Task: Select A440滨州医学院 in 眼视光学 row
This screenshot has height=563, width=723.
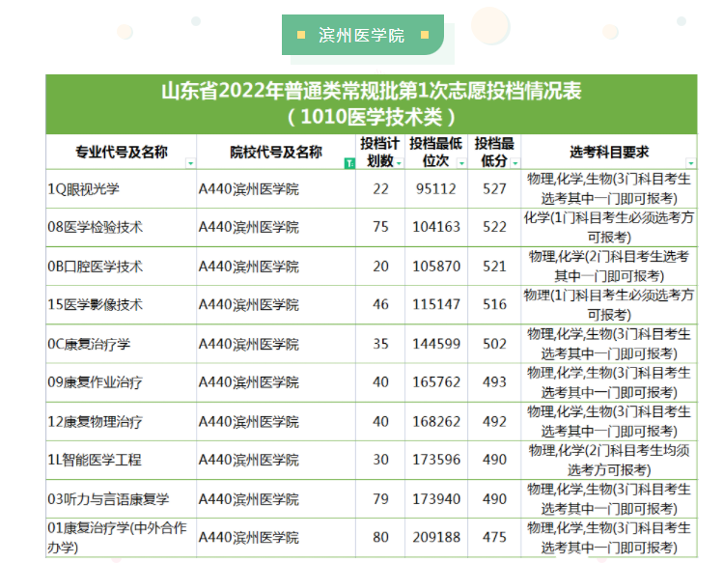Action: coord(276,188)
